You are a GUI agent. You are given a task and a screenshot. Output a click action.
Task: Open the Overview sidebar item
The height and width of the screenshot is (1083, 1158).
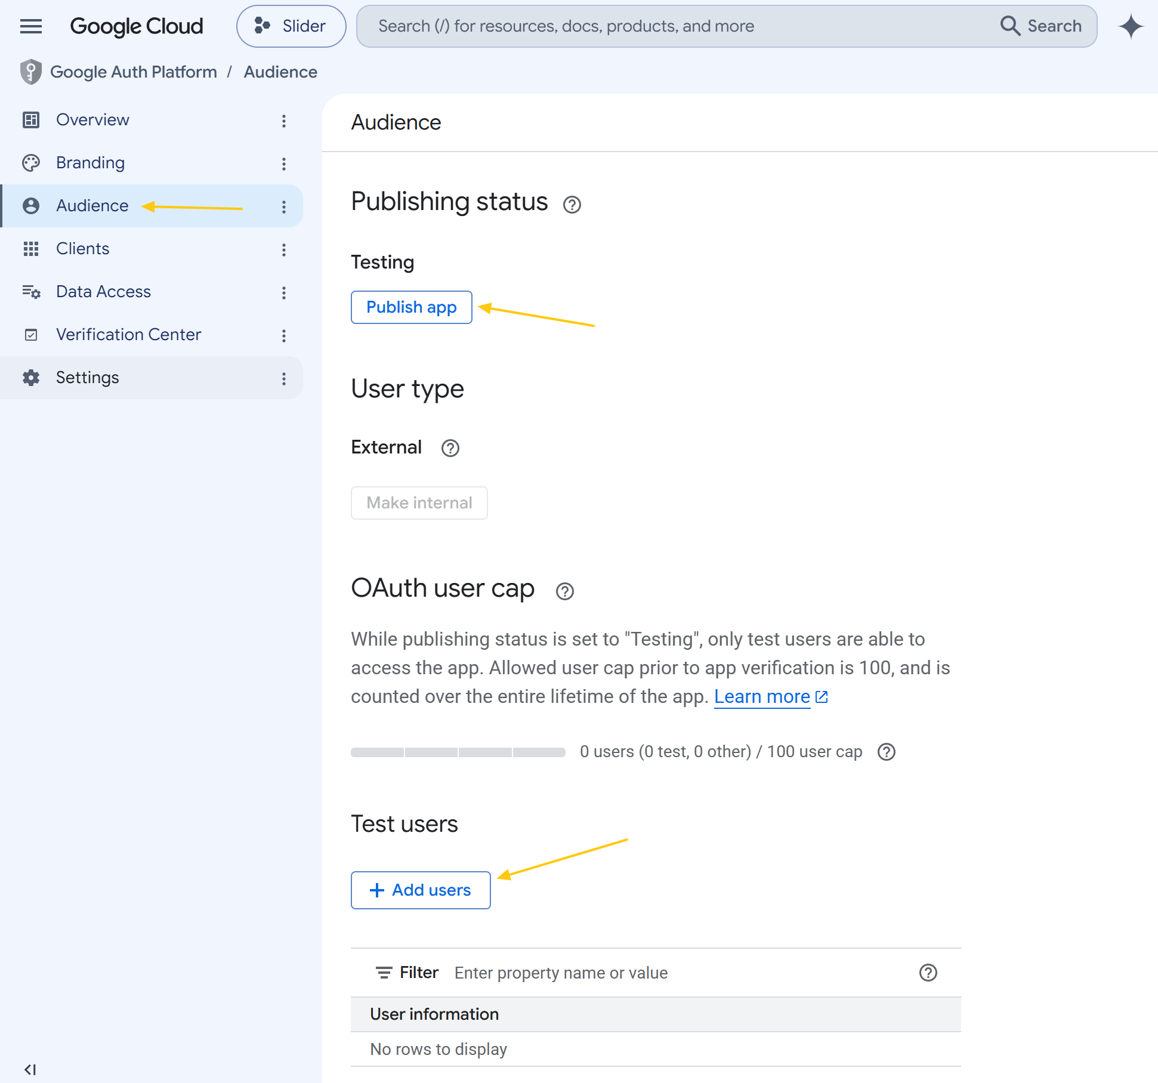152,120
